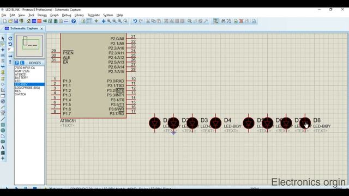The image size is (349, 196).
Task: Open the Help menu
Action: [x=119, y=15]
